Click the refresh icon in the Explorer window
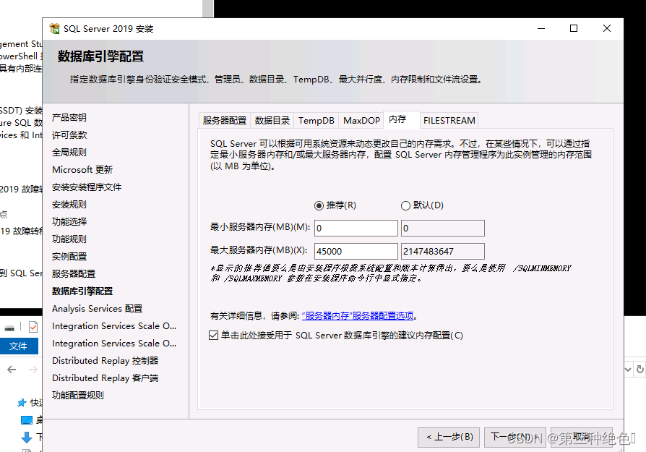The height and width of the screenshot is (452, 646). [x=639, y=369]
